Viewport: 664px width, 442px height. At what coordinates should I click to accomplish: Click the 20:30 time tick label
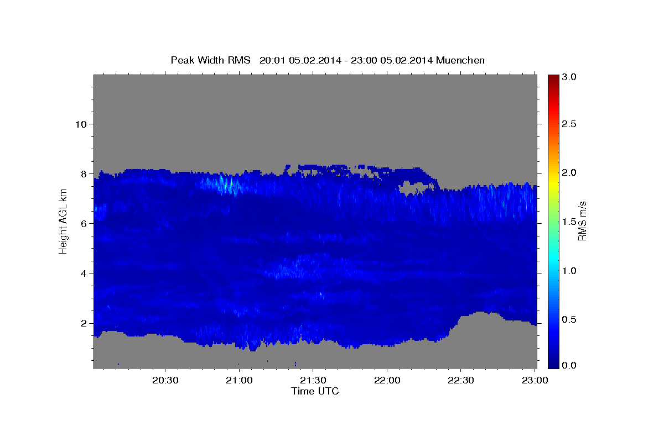click(165, 380)
